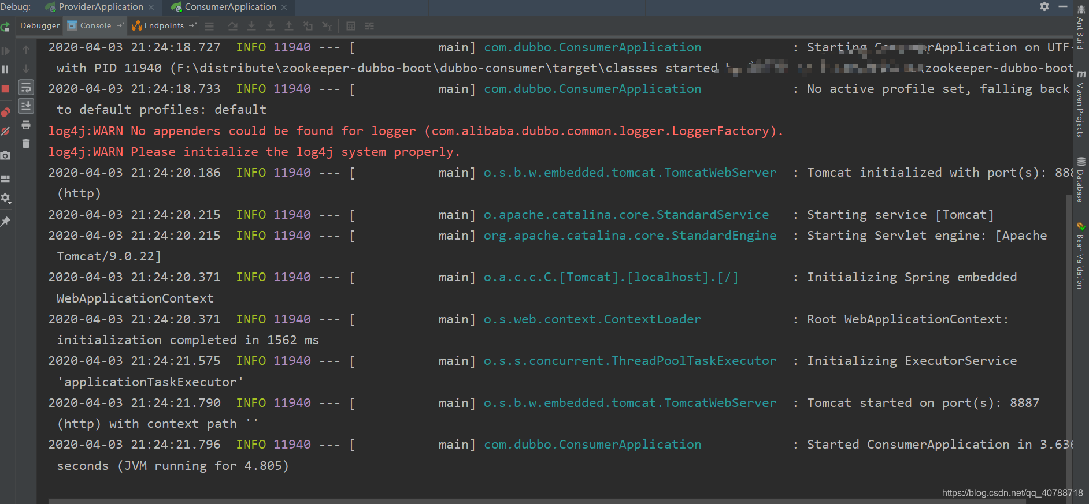
Task: Drop the current frame
Action: [x=308, y=26]
